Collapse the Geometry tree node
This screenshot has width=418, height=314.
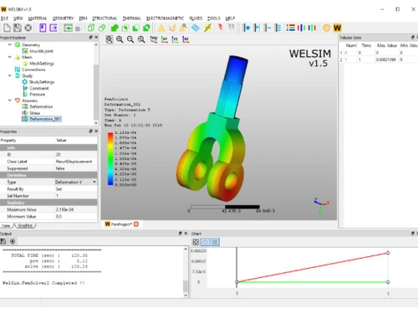(x=10, y=44)
